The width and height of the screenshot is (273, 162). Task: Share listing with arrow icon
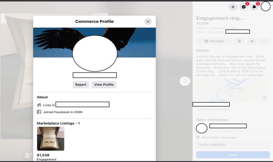[x=252, y=41]
